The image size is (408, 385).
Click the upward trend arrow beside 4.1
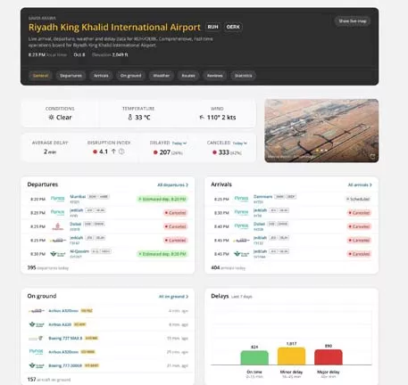pos(113,152)
